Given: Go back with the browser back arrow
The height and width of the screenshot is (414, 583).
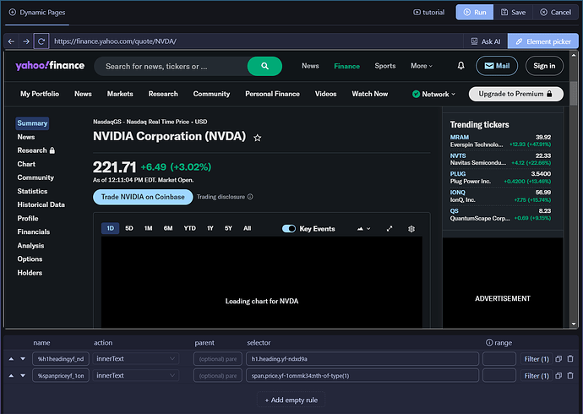Looking at the screenshot, I should [11, 41].
